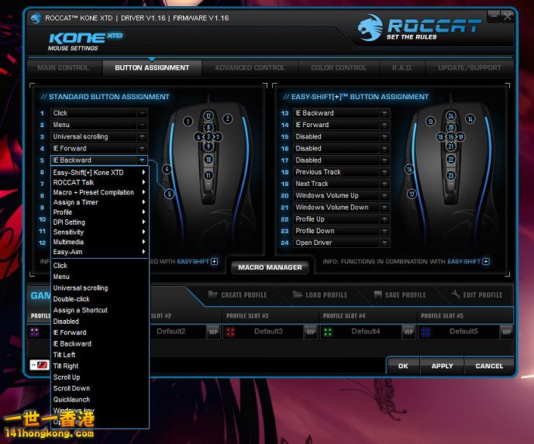Click the blue profile icon for Default5
The width and height of the screenshot is (534, 444).
pyautogui.click(x=425, y=332)
